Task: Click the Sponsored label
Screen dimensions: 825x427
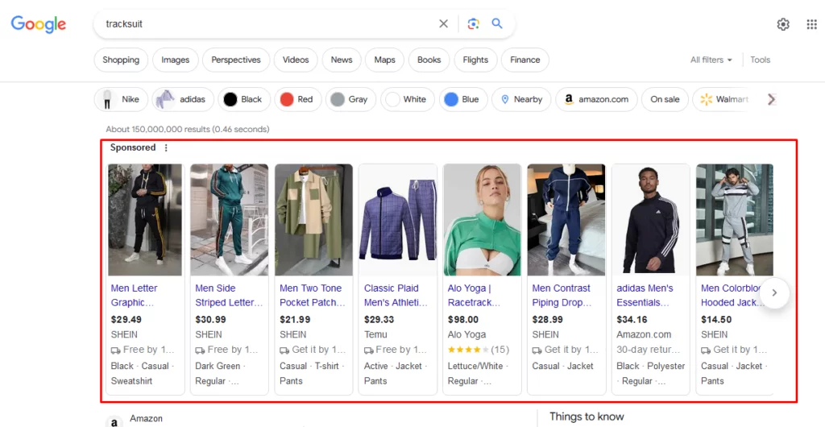Action: pos(133,147)
